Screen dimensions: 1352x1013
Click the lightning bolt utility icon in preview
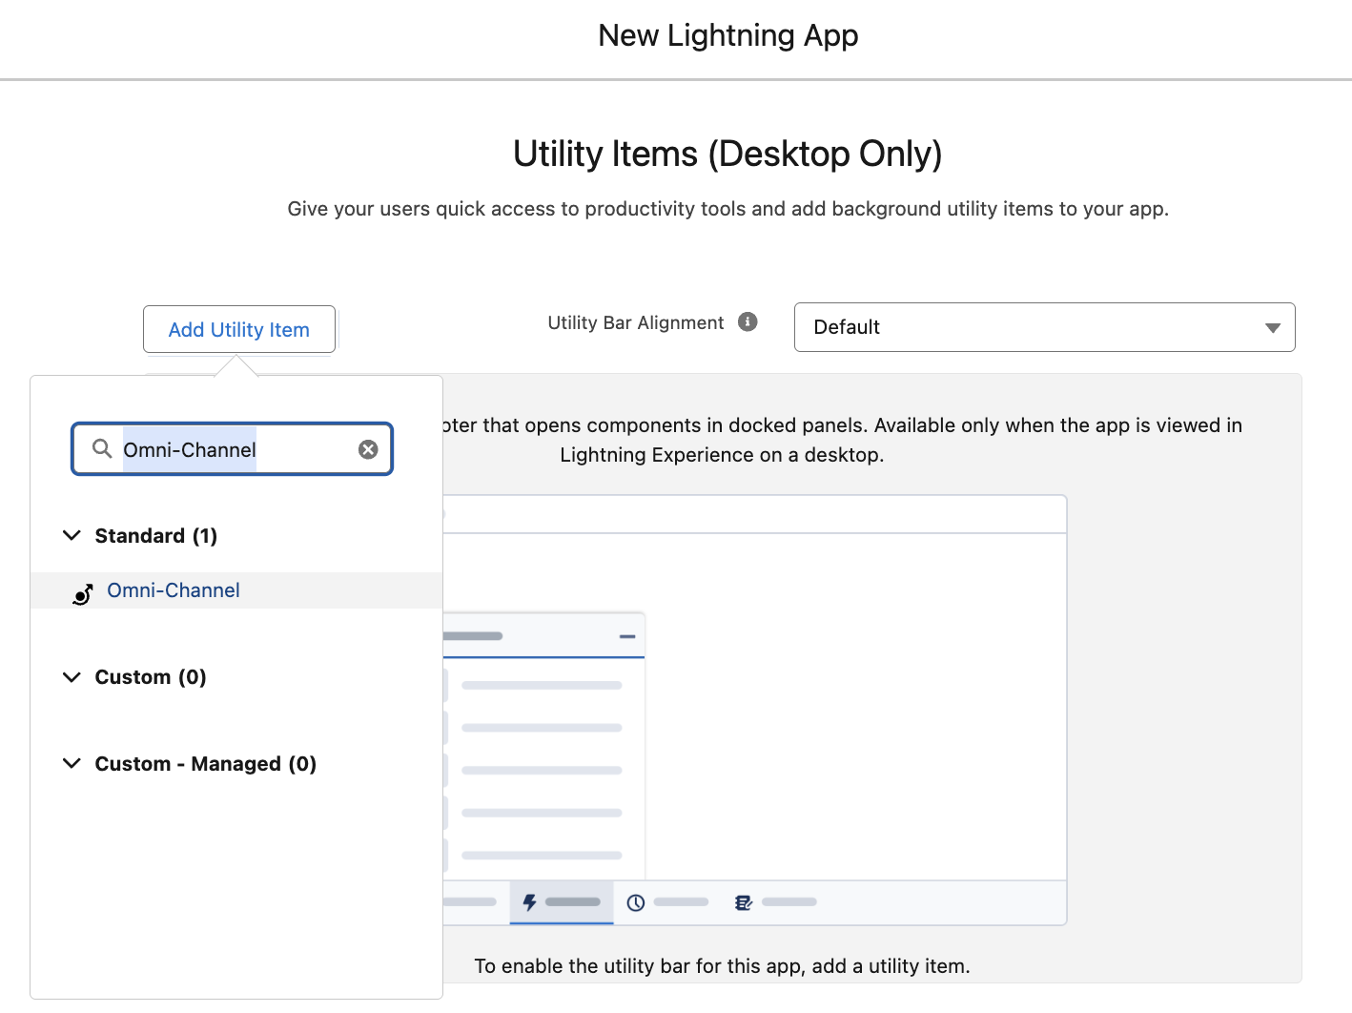[x=529, y=901]
